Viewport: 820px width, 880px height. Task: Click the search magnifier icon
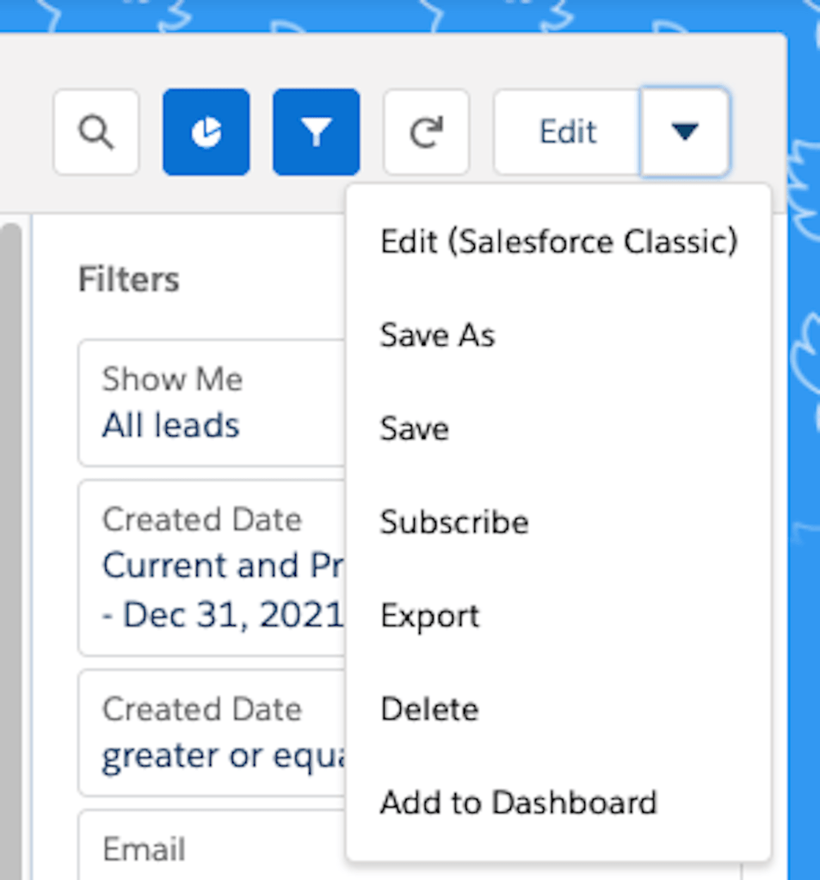[x=96, y=132]
